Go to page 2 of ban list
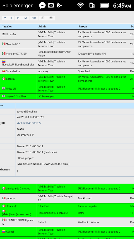The width and height of the screenshot is (134, 239). click(5, 18)
